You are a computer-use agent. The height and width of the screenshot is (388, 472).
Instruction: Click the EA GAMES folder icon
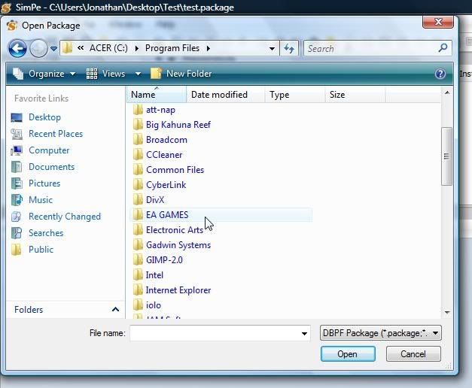pyautogui.click(x=138, y=215)
